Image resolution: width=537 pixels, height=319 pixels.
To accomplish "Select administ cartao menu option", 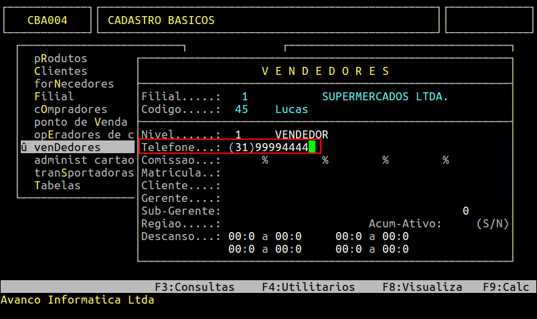I will (84, 160).
